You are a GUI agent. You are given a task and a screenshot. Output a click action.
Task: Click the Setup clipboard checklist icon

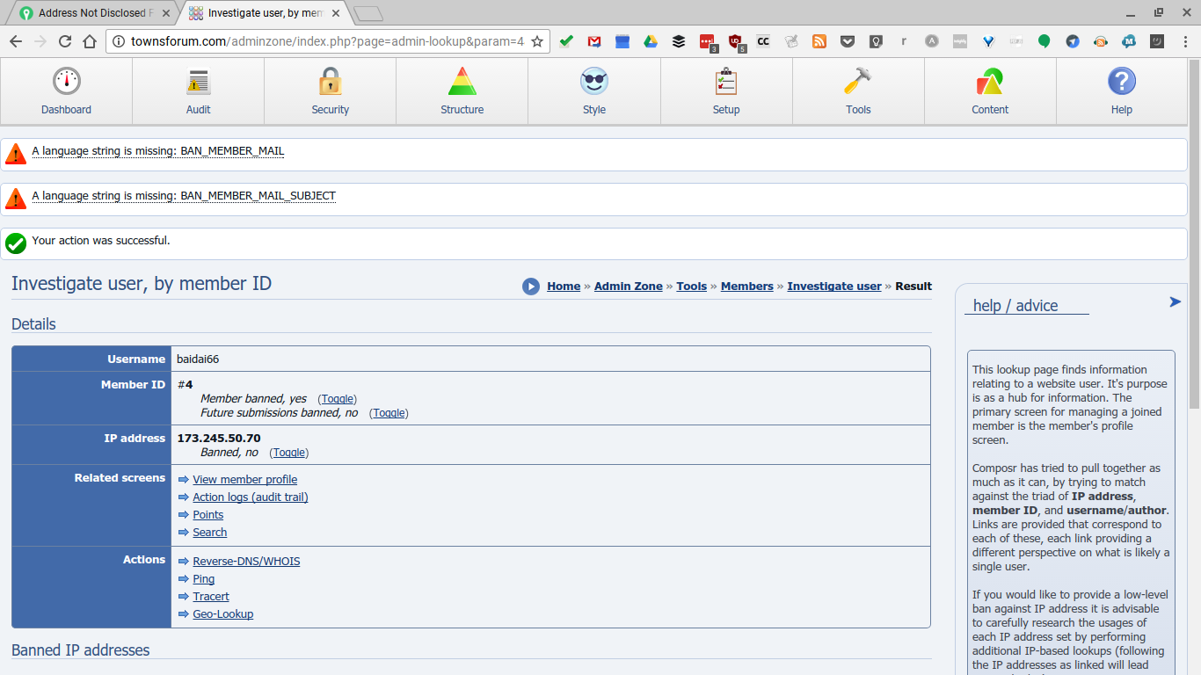726,82
